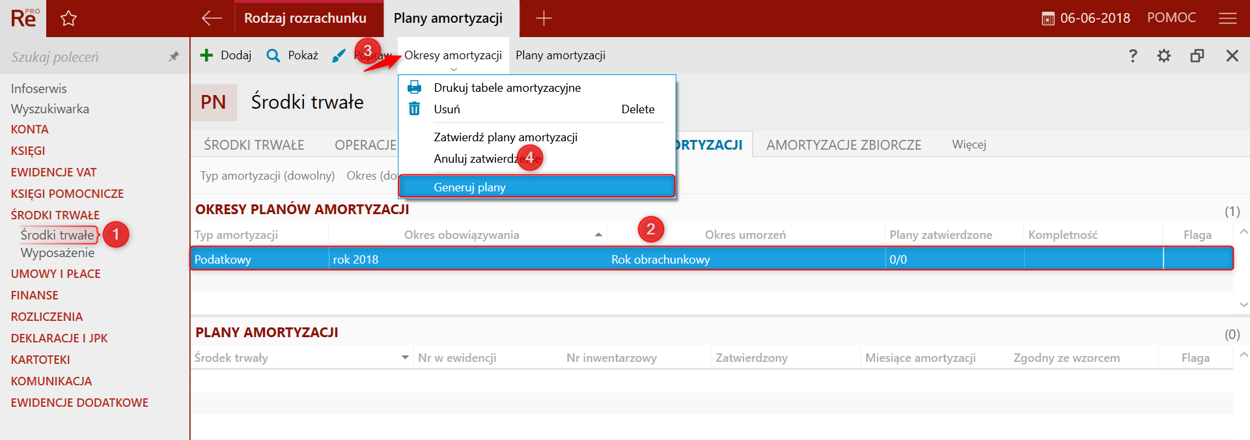This screenshot has height=440, width=1250.
Task: Sort by Typ amortyzacji column header
Action: [236, 235]
